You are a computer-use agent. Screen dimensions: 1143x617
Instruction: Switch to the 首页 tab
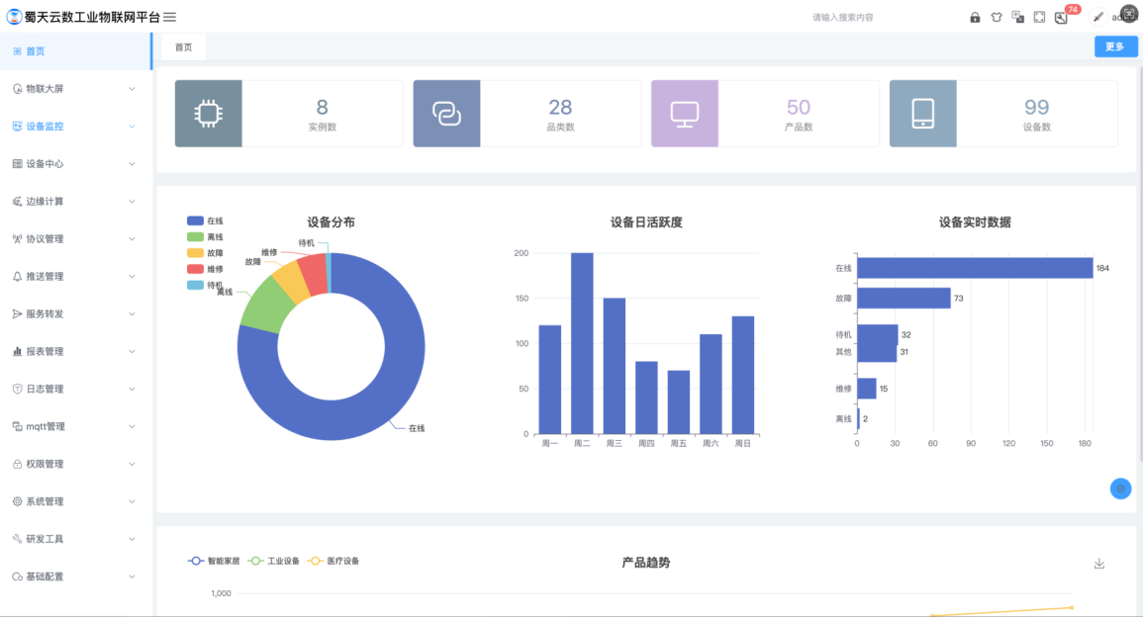pos(184,47)
